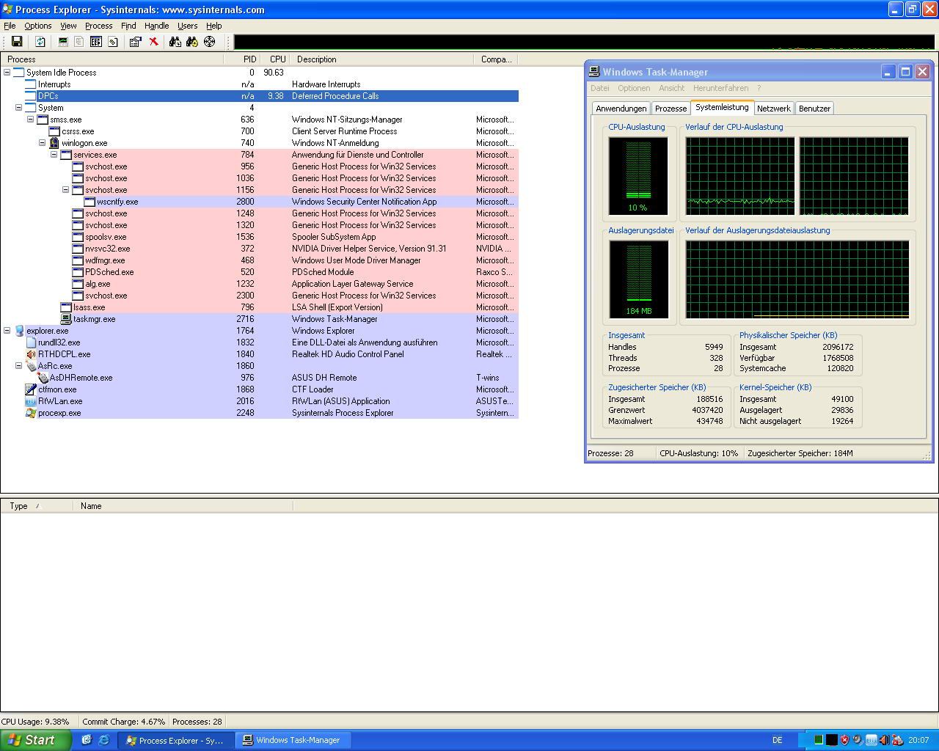Open the Users menu
This screenshot has height=751, width=939.
point(188,26)
